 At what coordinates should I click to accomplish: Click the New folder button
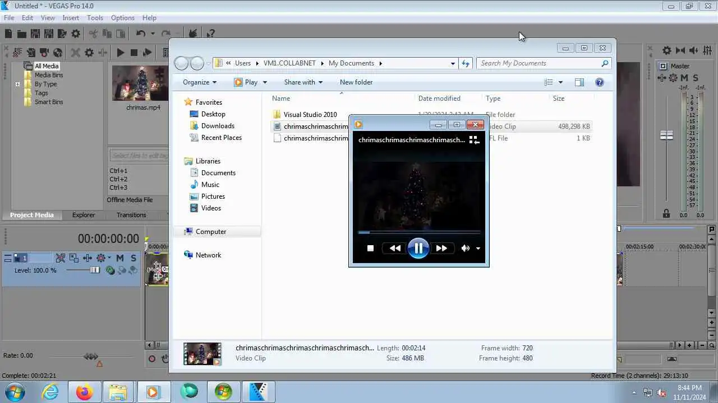(x=356, y=82)
